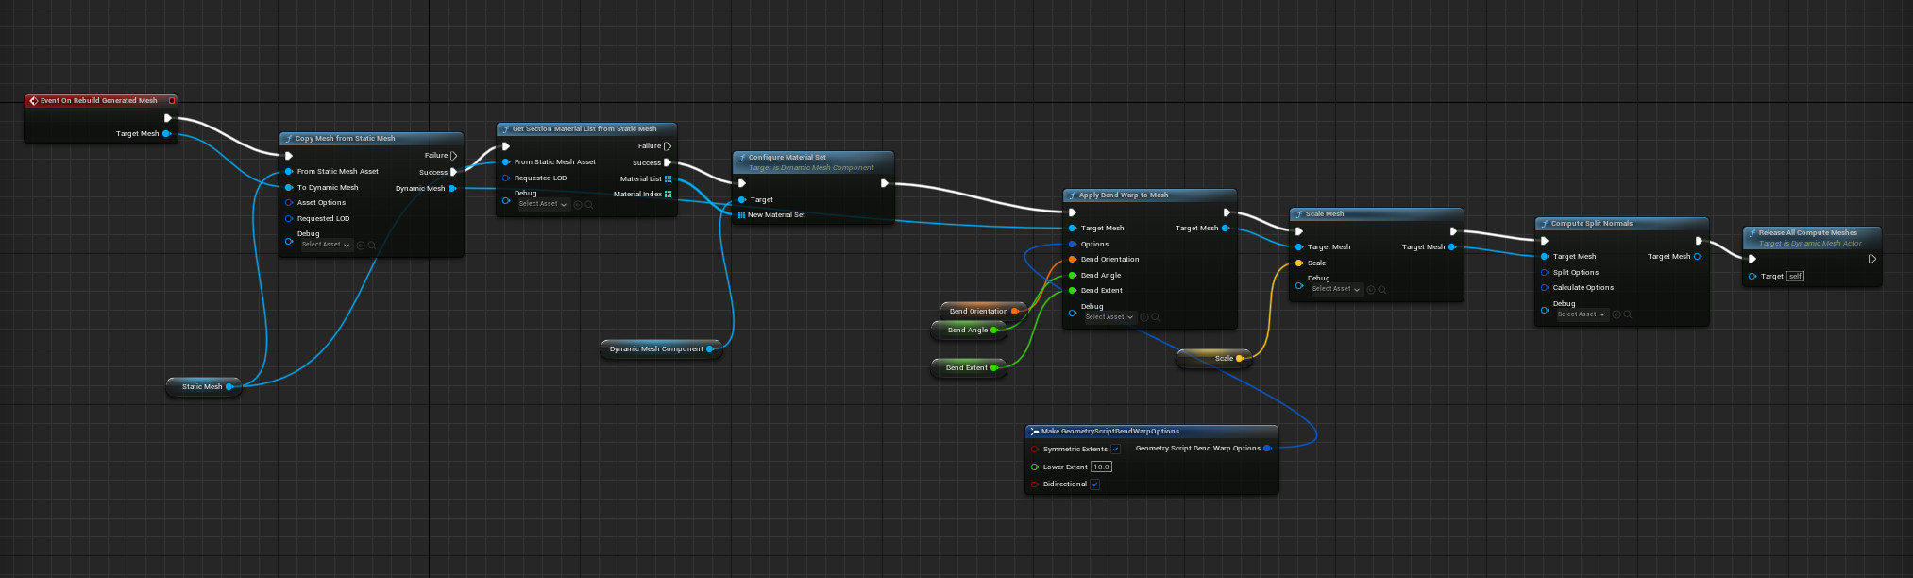Image resolution: width=1913 pixels, height=578 pixels.
Task: Select the Scale Mesh node title
Action: (x=1325, y=213)
